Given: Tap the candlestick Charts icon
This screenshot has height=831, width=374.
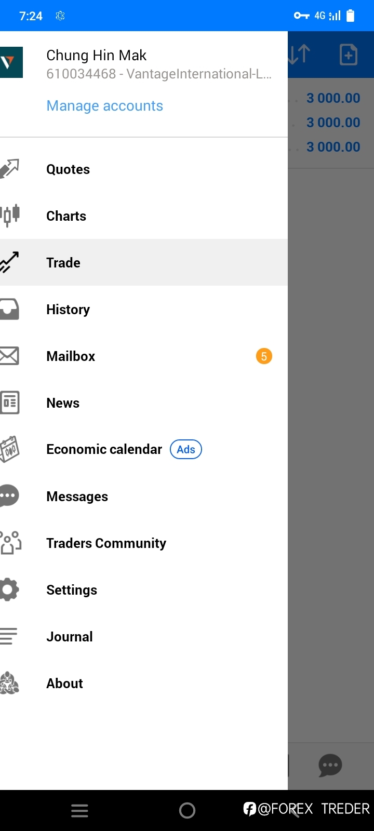Looking at the screenshot, I should coord(9,216).
